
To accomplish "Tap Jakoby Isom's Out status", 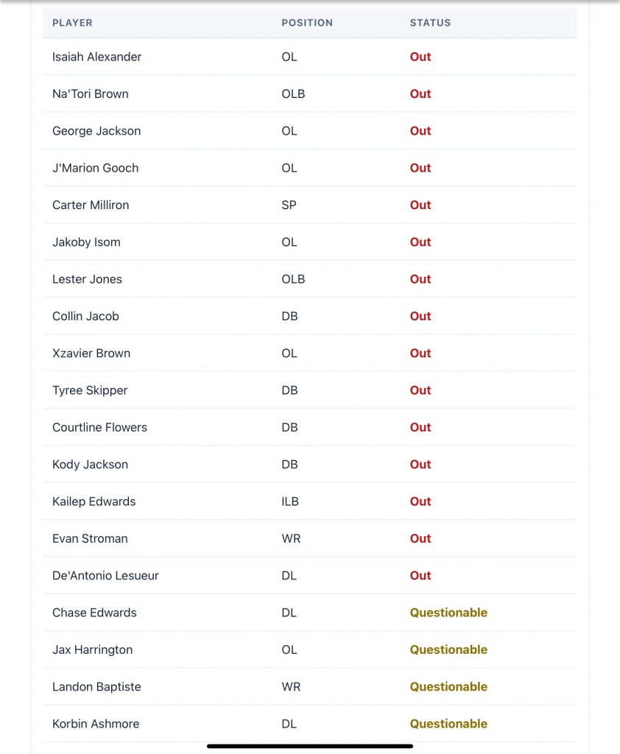I will pos(420,242).
